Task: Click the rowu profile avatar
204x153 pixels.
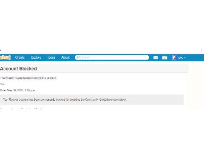Action: (x=174, y=58)
